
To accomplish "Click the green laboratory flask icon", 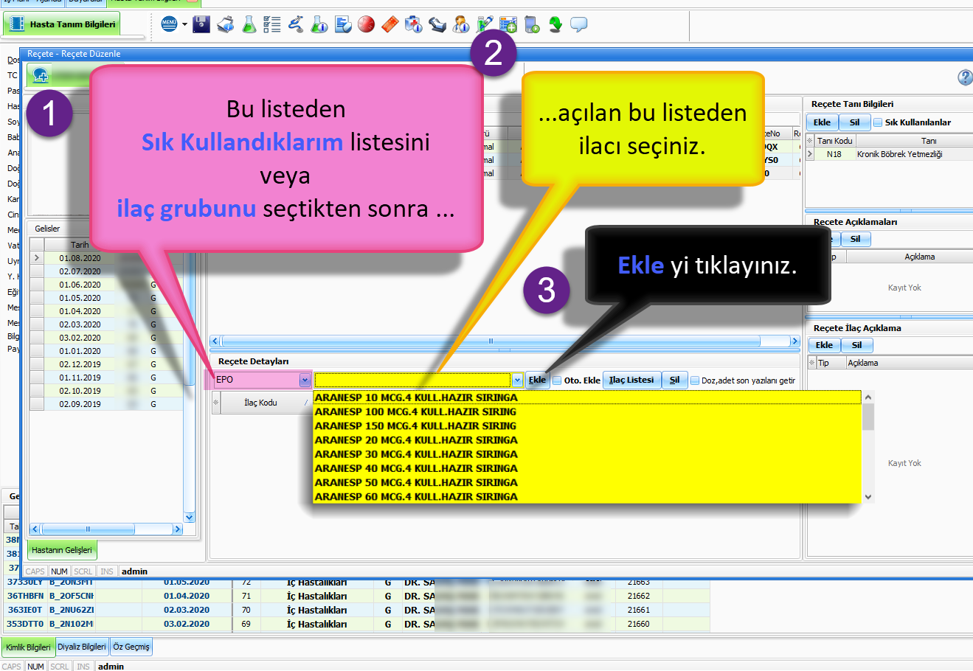I will [249, 24].
